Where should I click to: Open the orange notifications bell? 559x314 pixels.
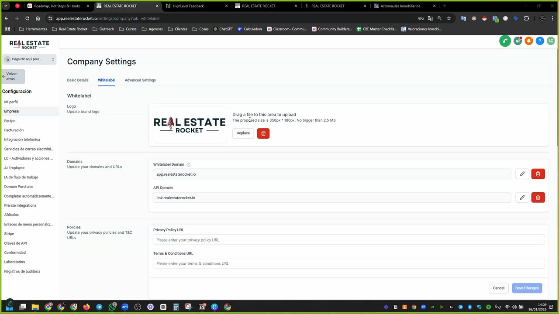528,41
